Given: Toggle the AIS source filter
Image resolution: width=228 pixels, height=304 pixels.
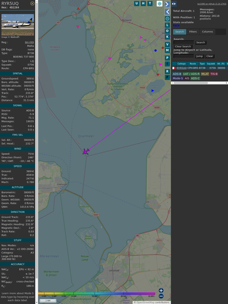Looking at the screenshot, I should point(187,78).
